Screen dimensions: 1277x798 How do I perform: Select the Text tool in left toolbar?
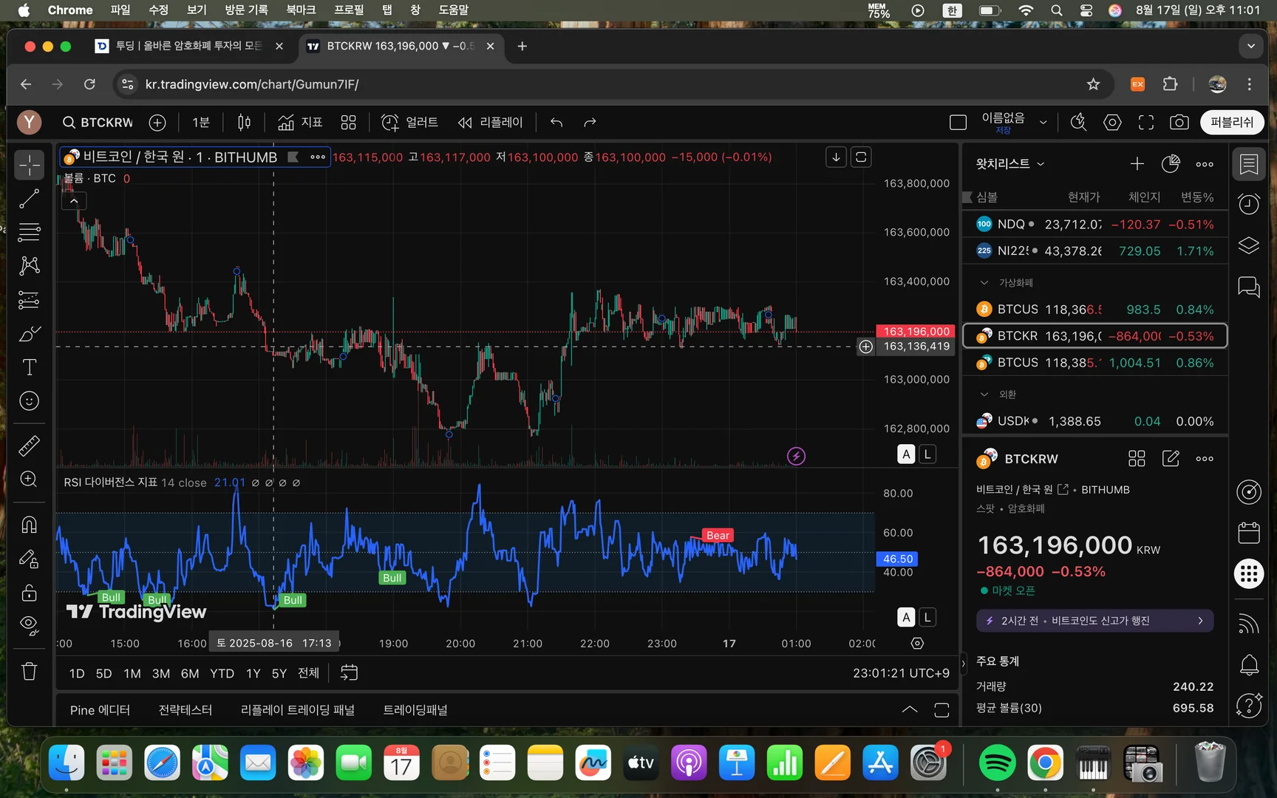tap(29, 367)
